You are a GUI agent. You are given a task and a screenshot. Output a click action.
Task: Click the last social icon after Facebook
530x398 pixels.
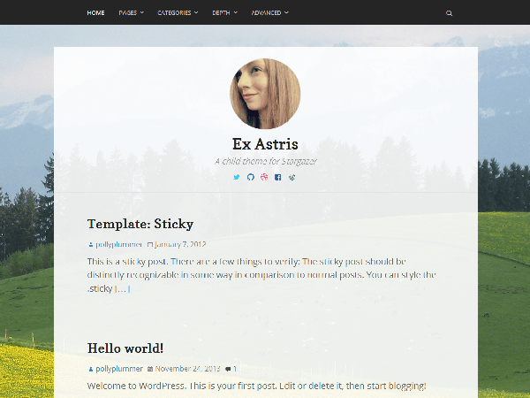292,177
